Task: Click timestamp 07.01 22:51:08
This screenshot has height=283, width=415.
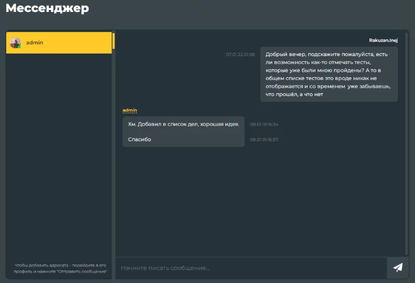Action: tap(240, 55)
